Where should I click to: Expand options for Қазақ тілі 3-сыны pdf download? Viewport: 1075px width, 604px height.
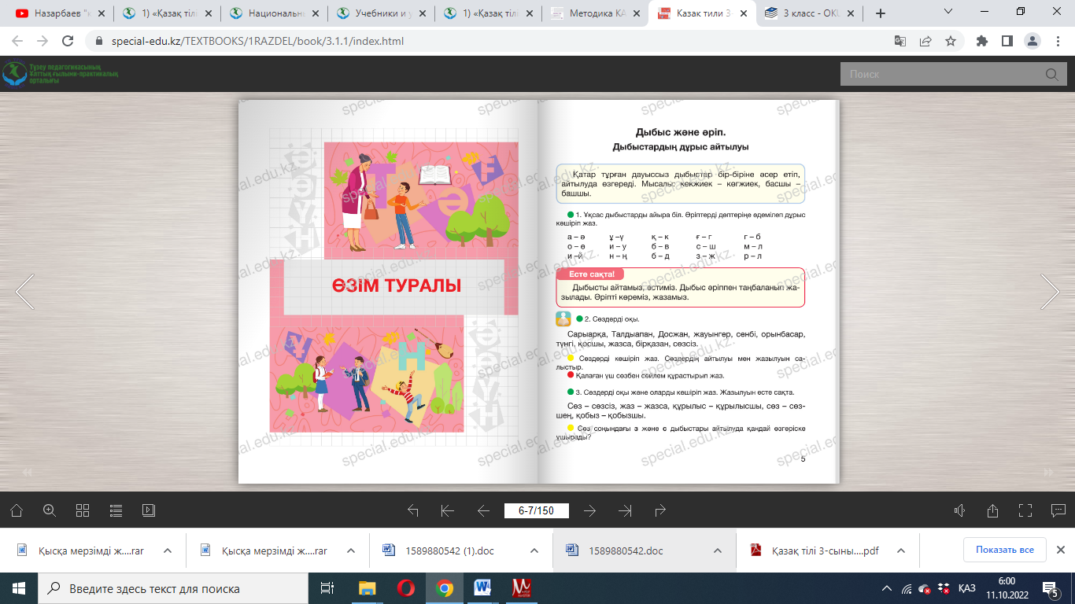901,551
